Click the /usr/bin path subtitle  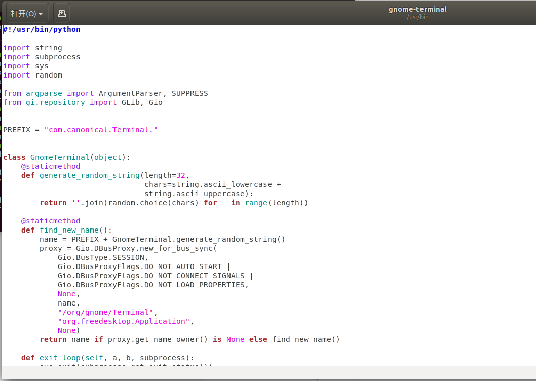coord(417,17)
